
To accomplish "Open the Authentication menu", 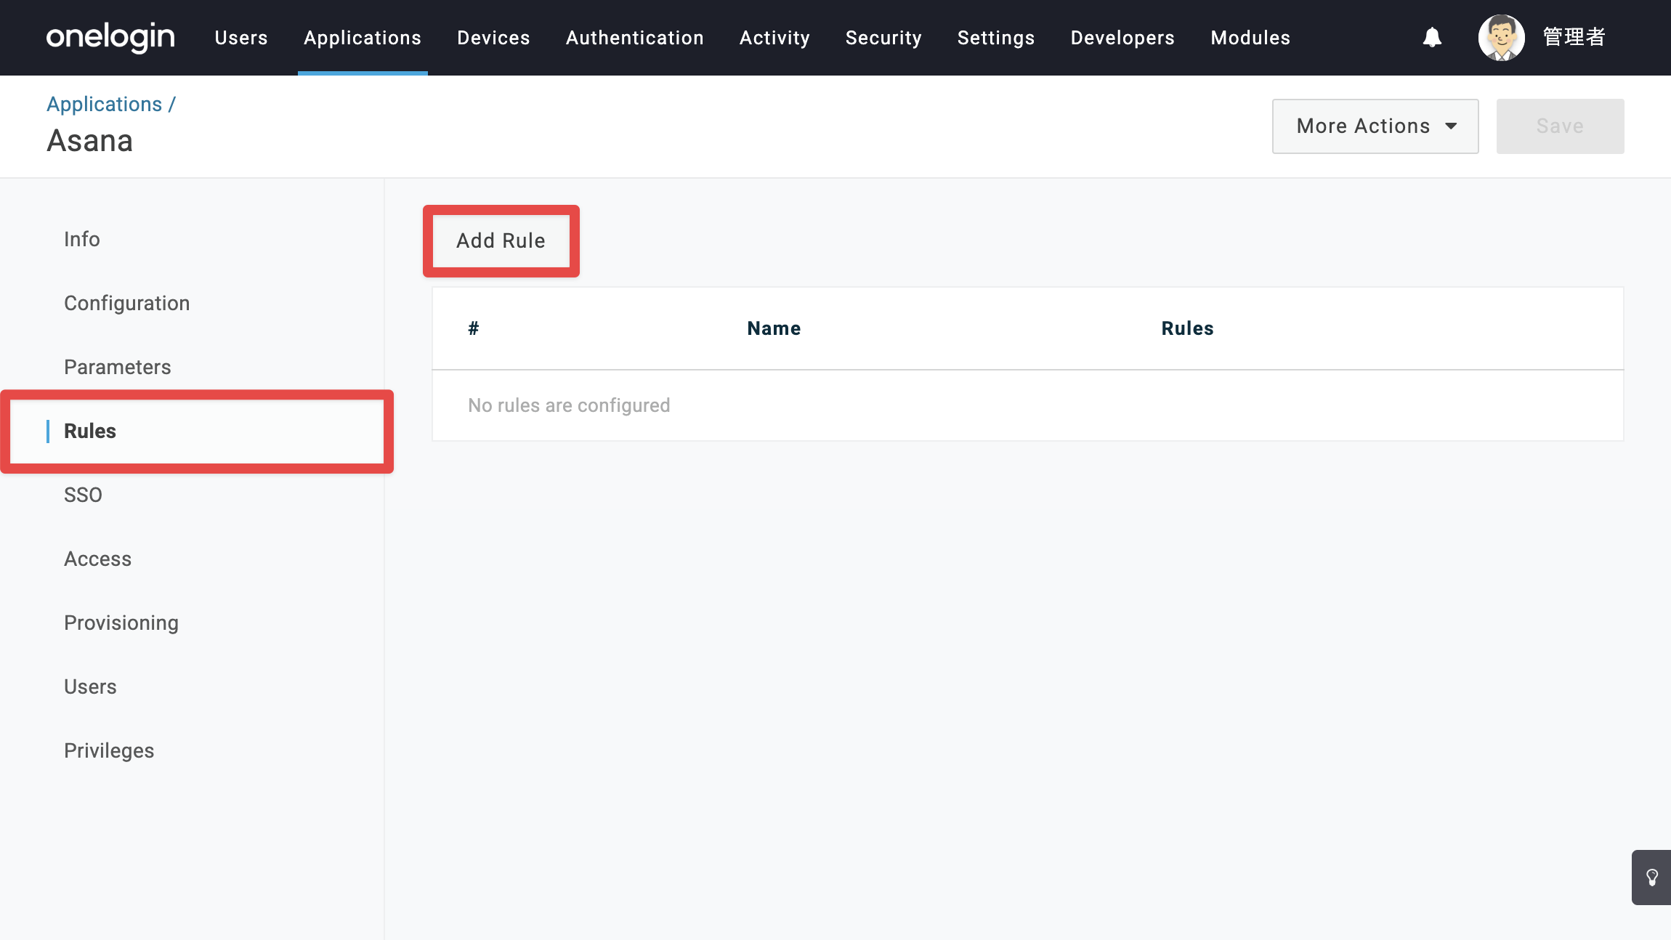I will [x=635, y=38].
